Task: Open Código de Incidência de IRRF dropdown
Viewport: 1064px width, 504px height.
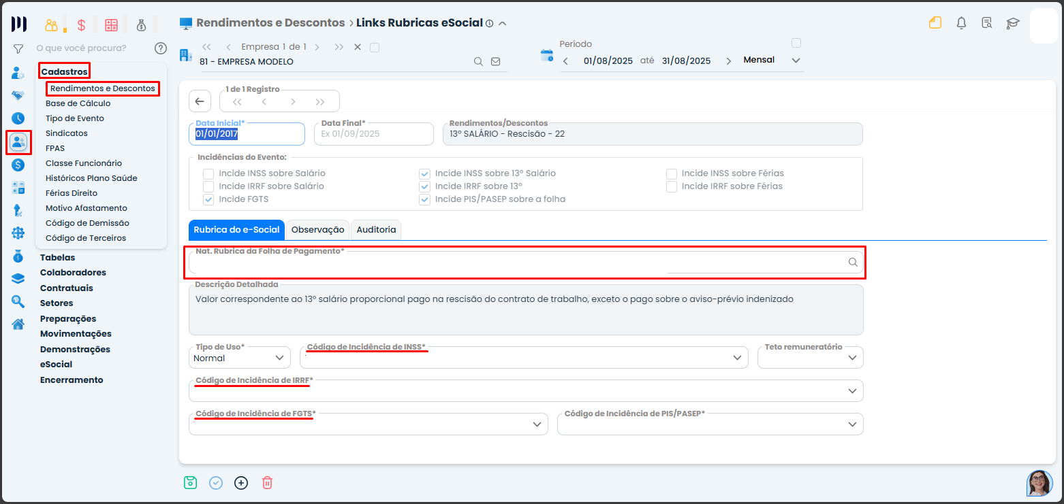Action: click(526, 390)
